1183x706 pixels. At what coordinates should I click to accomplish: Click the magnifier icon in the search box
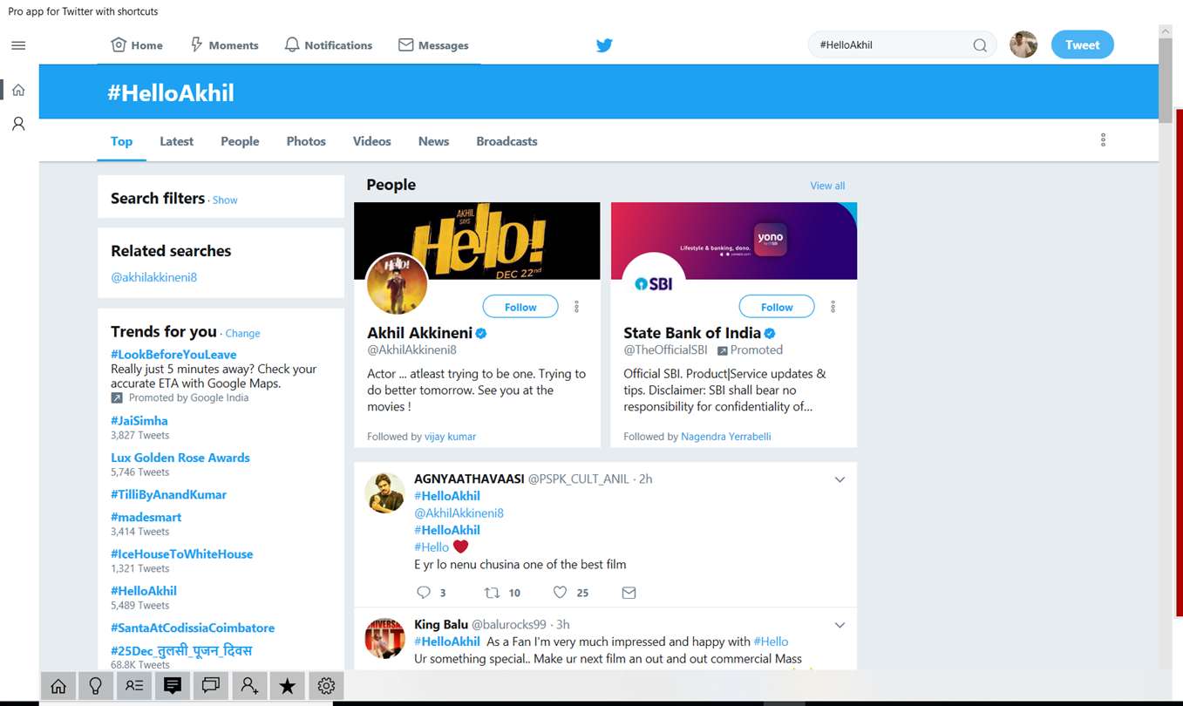(980, 45)
